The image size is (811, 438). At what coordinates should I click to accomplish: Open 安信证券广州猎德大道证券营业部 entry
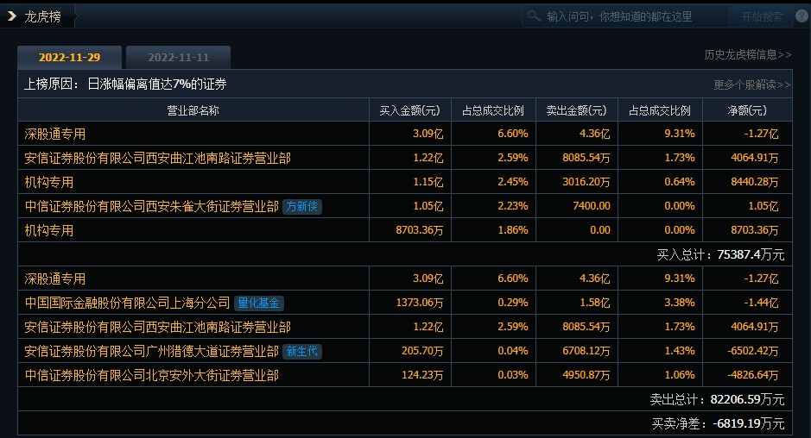click(151, 352)
